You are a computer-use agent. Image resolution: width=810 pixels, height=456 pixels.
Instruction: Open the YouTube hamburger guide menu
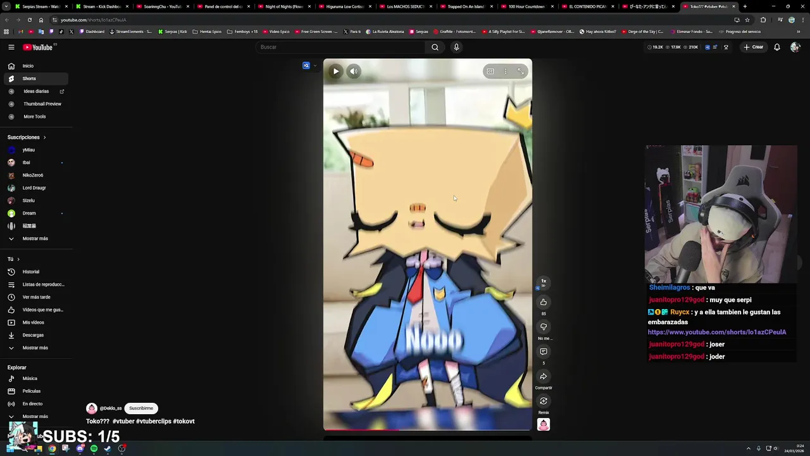tap(11, 47)
